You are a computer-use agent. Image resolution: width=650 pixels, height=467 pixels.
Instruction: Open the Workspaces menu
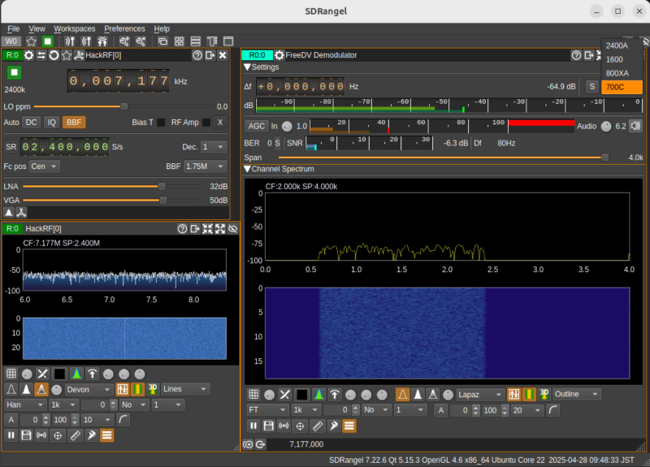pos(74,28)
